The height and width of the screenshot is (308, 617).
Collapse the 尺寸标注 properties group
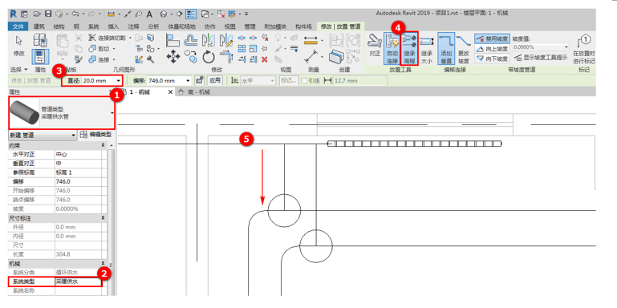103,218
